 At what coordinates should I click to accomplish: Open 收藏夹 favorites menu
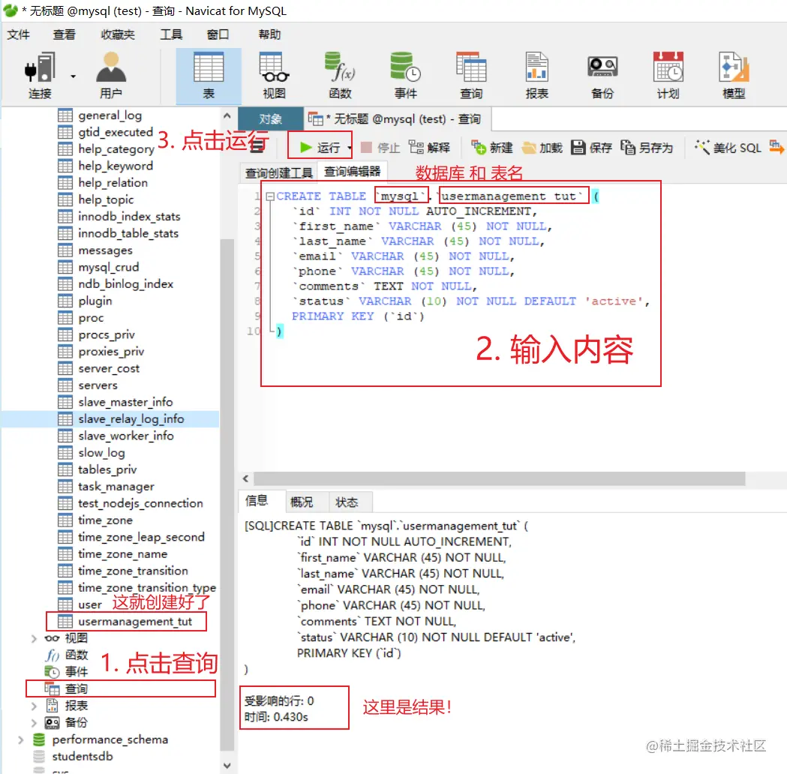point(118,34)
